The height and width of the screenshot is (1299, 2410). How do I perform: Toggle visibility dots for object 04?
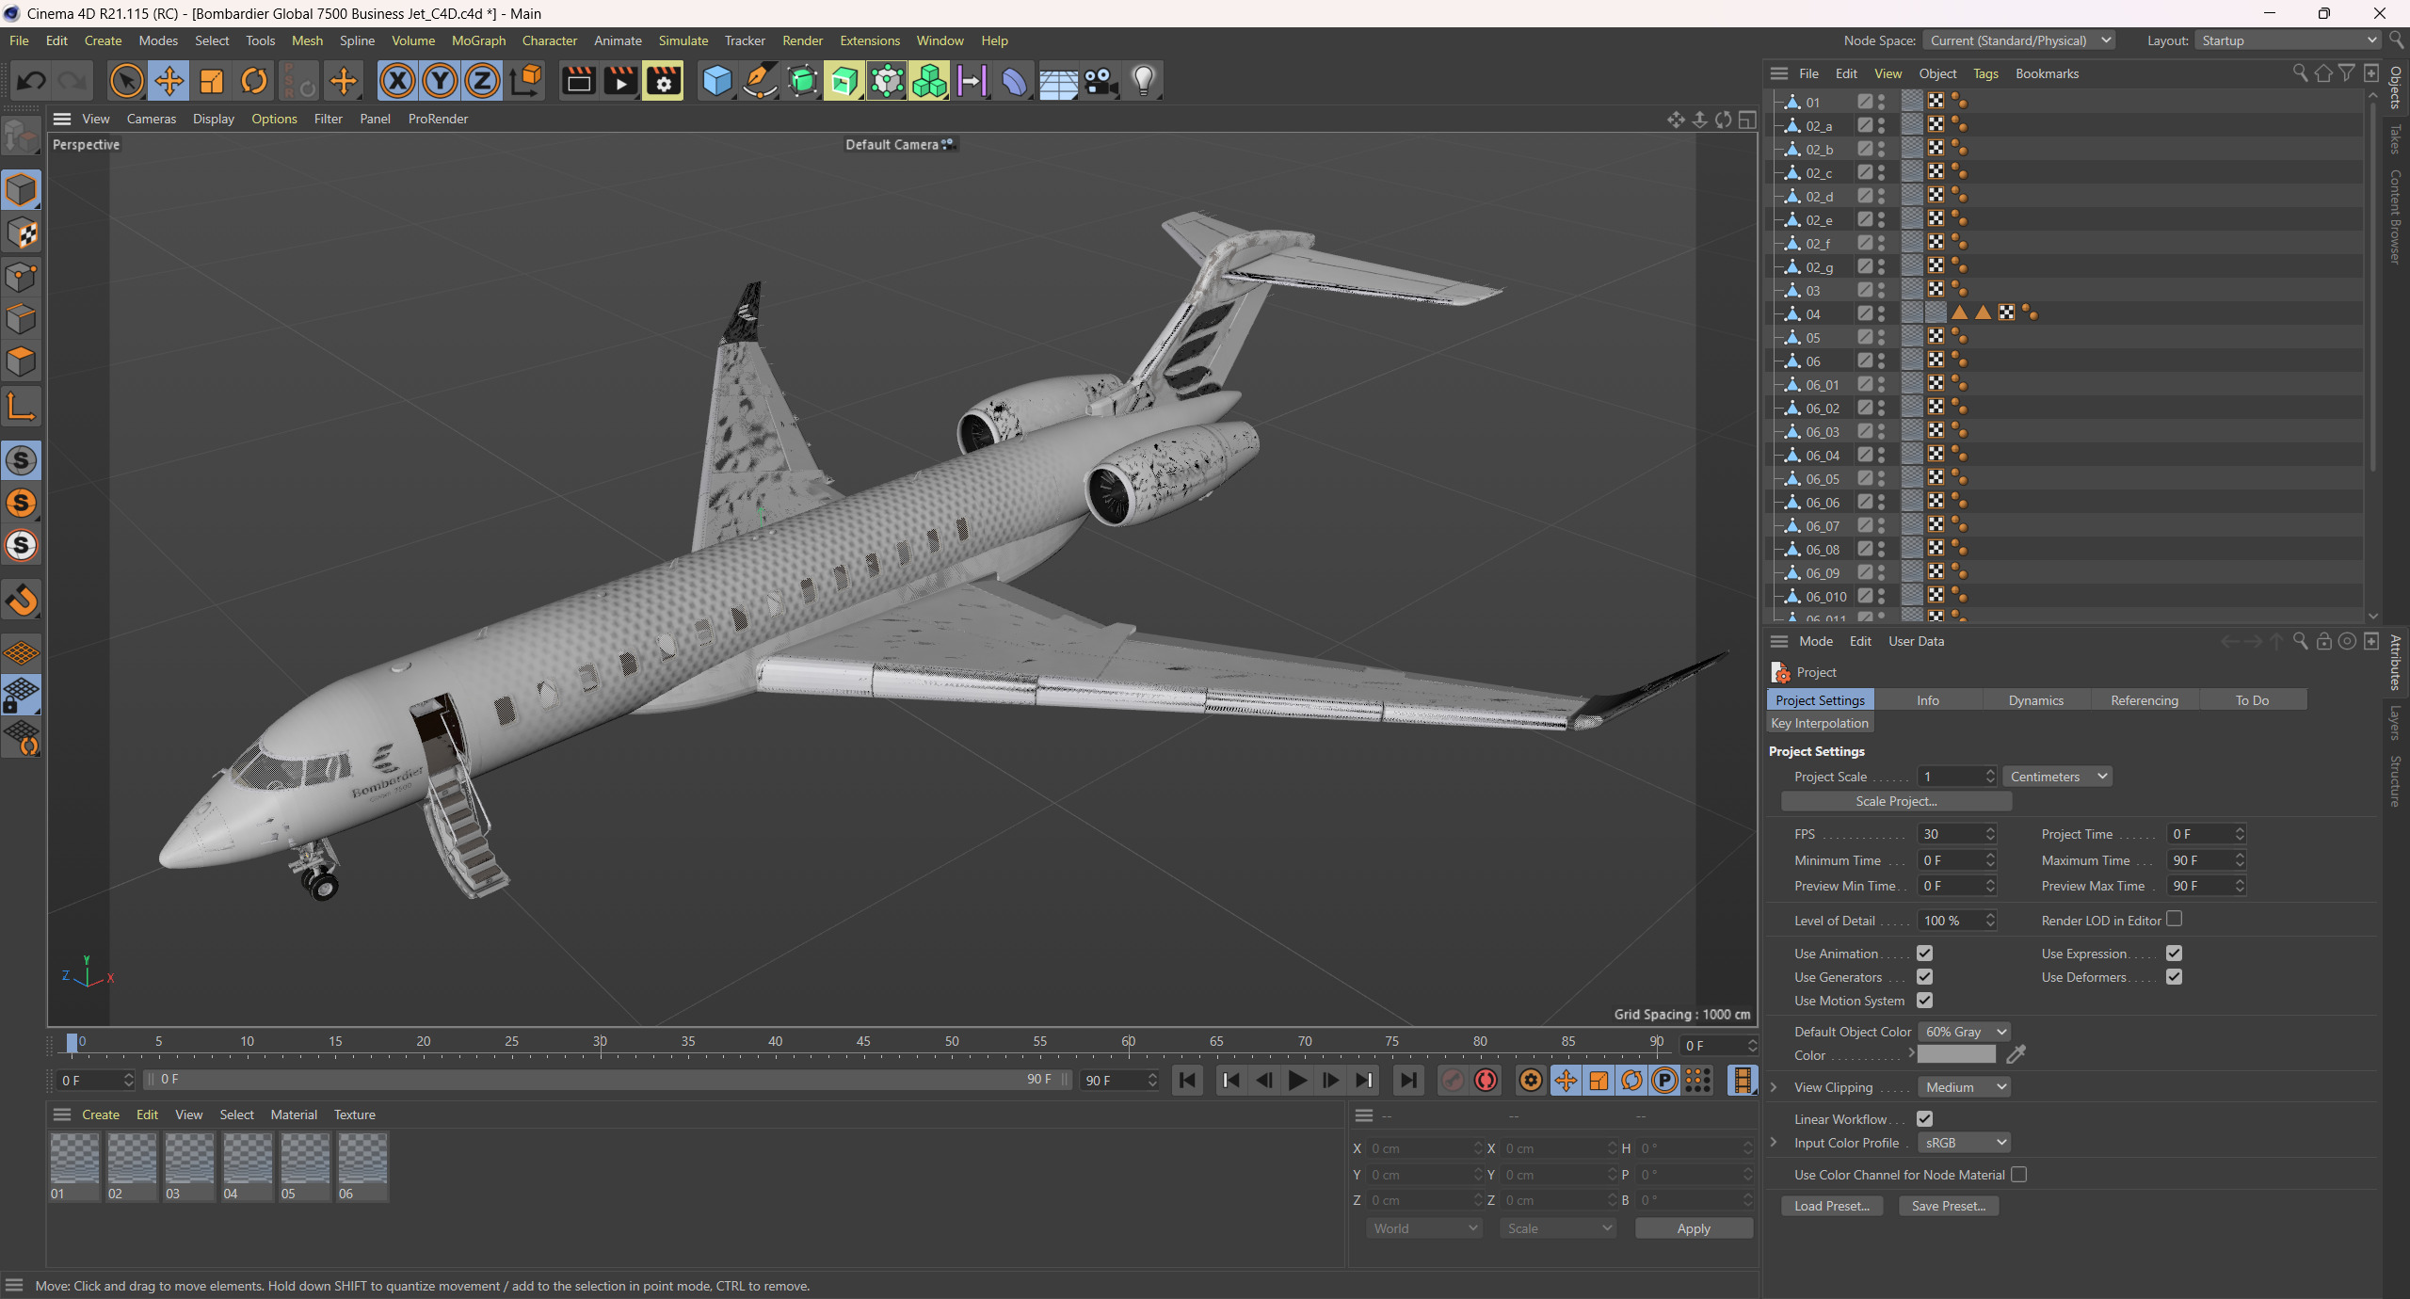(x=1881, y=313)
